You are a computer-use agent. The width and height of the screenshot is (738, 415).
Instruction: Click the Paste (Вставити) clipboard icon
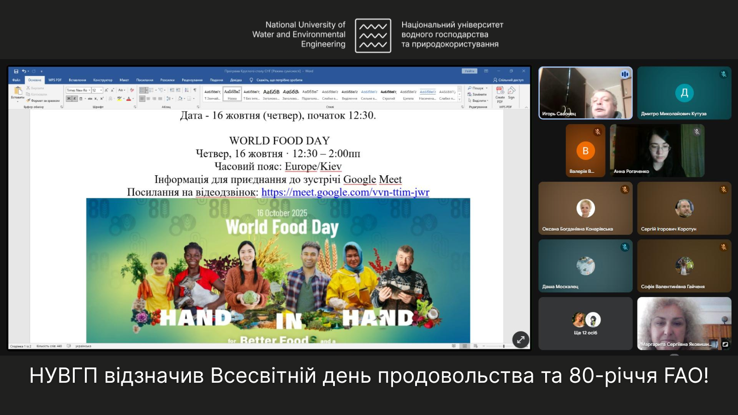pos(18,90)
